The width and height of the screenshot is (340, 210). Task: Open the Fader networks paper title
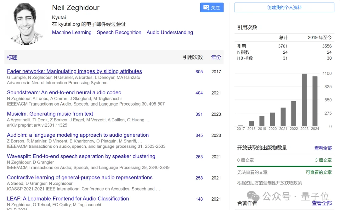pos(74,71)
